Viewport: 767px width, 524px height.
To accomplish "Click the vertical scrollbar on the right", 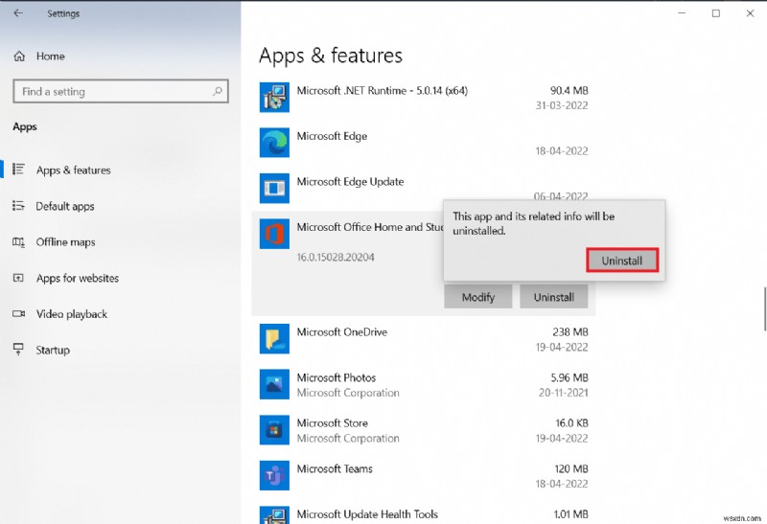I will 764,309.
